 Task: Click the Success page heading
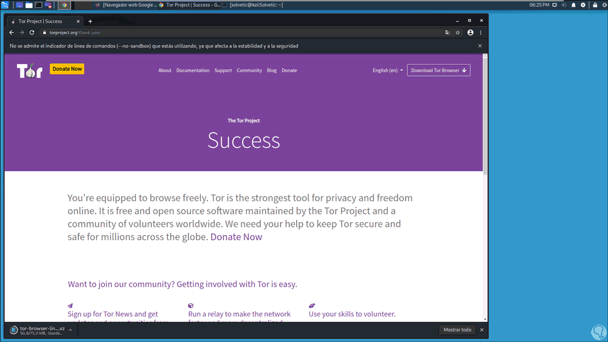244,140
